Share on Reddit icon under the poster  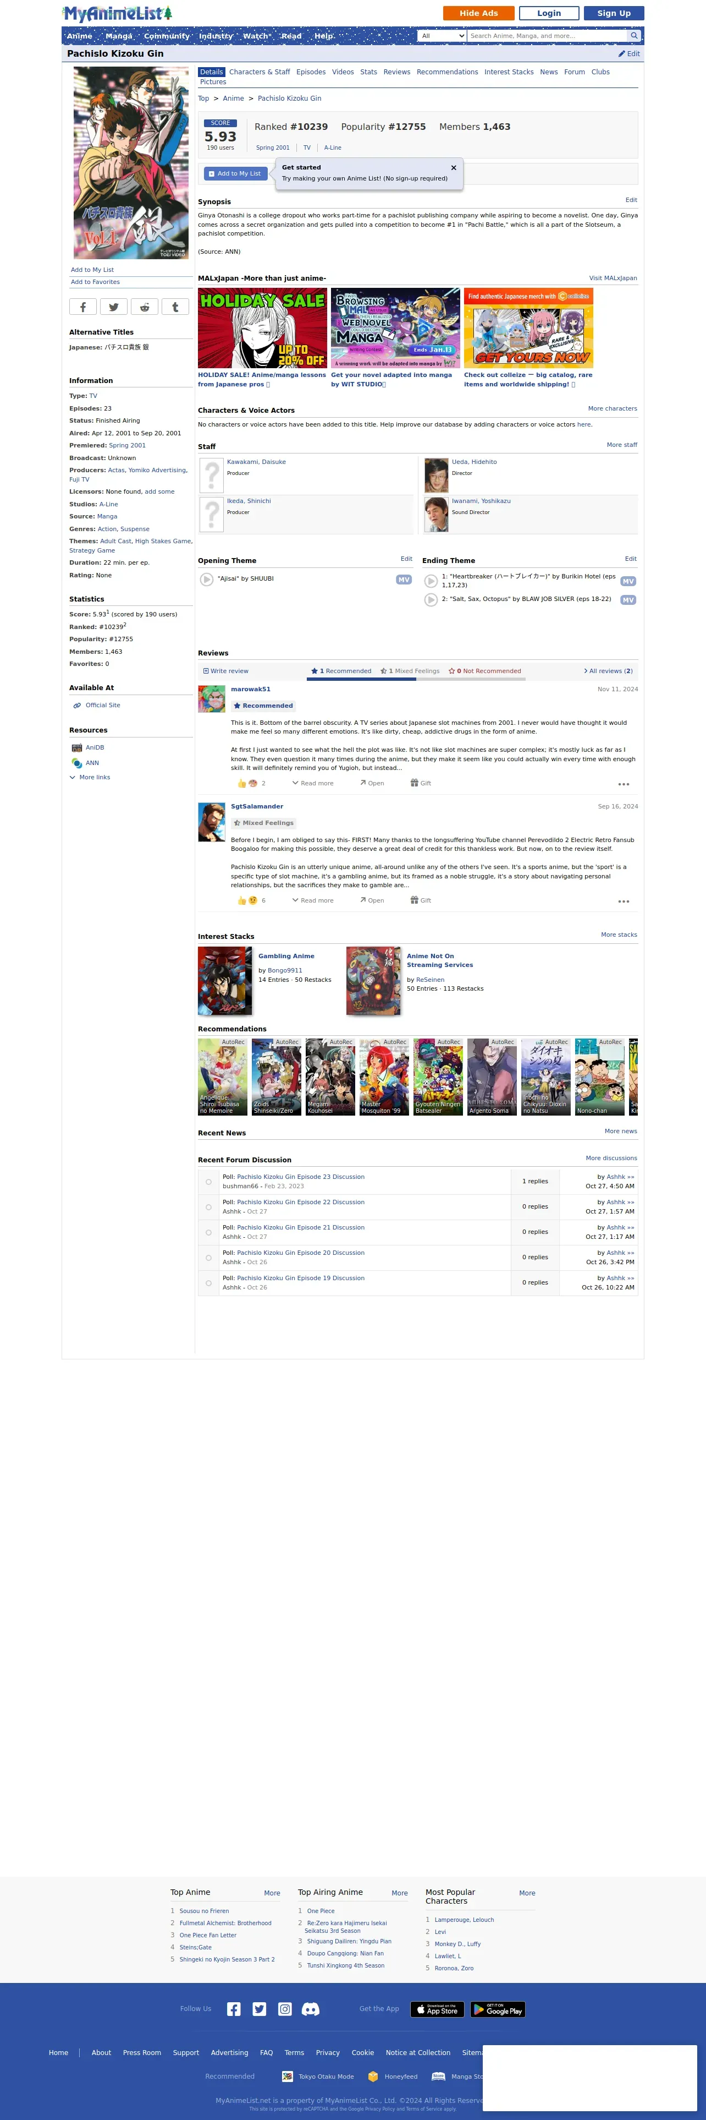[145, 307]
